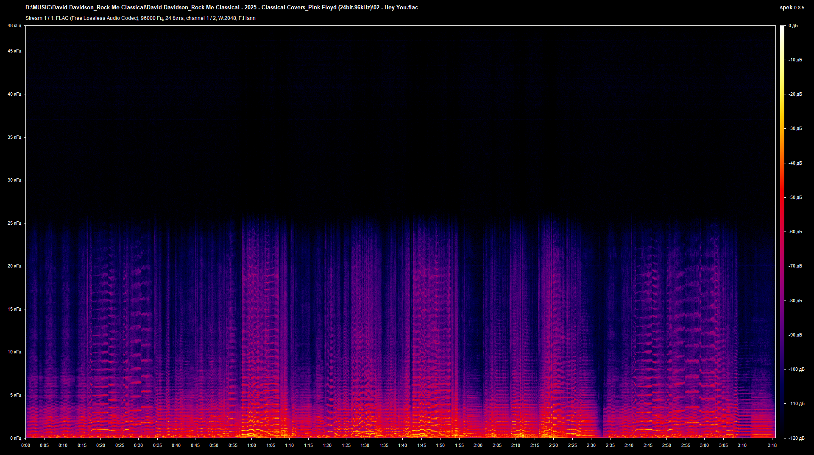Click the -30 дБ scale label

795,129
